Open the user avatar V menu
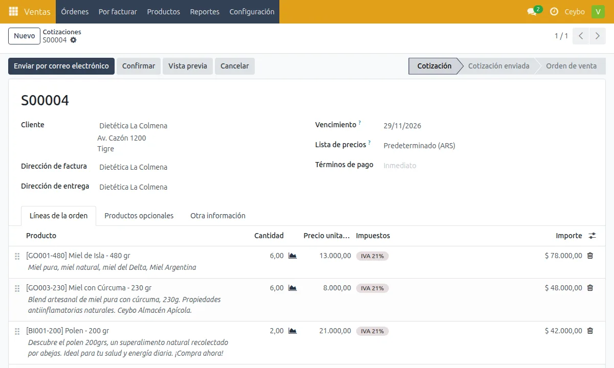The image size is (614, 368). click(x=598, y=12)
